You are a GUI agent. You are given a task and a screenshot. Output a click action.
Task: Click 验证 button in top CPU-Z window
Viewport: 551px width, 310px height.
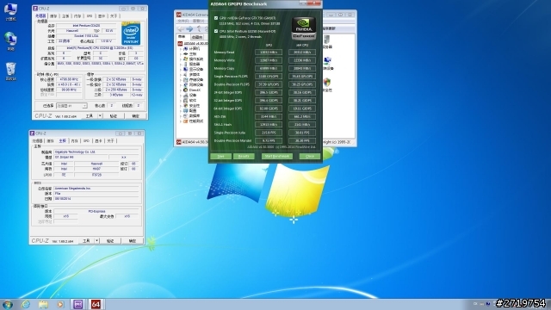click(x=113, y=116)
